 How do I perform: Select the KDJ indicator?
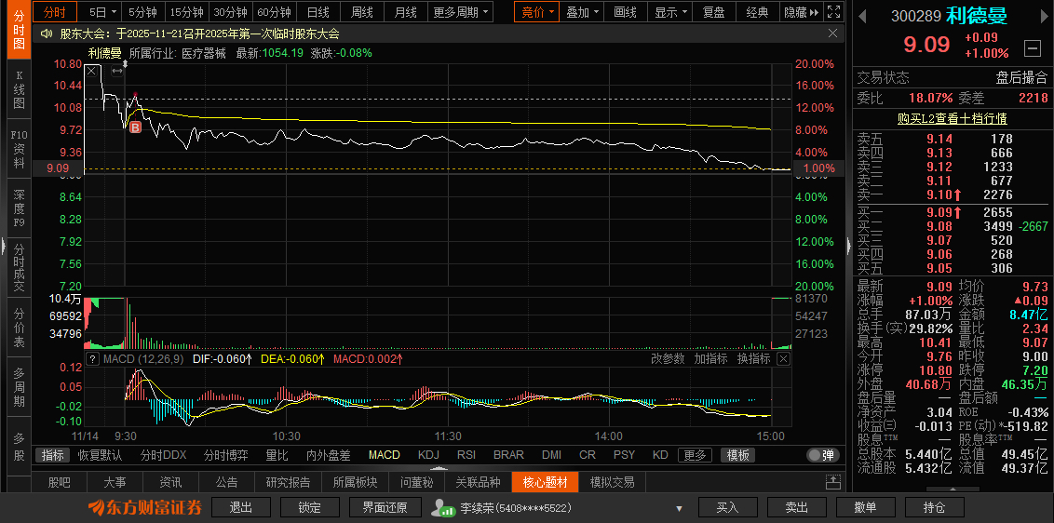click(428, 455)
